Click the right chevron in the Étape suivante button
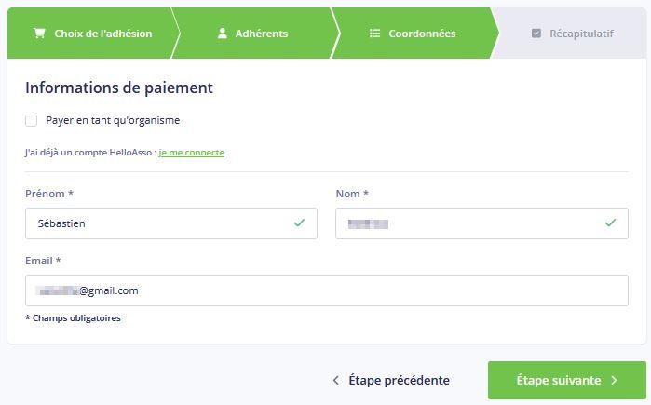 click(x=614, y=380)
